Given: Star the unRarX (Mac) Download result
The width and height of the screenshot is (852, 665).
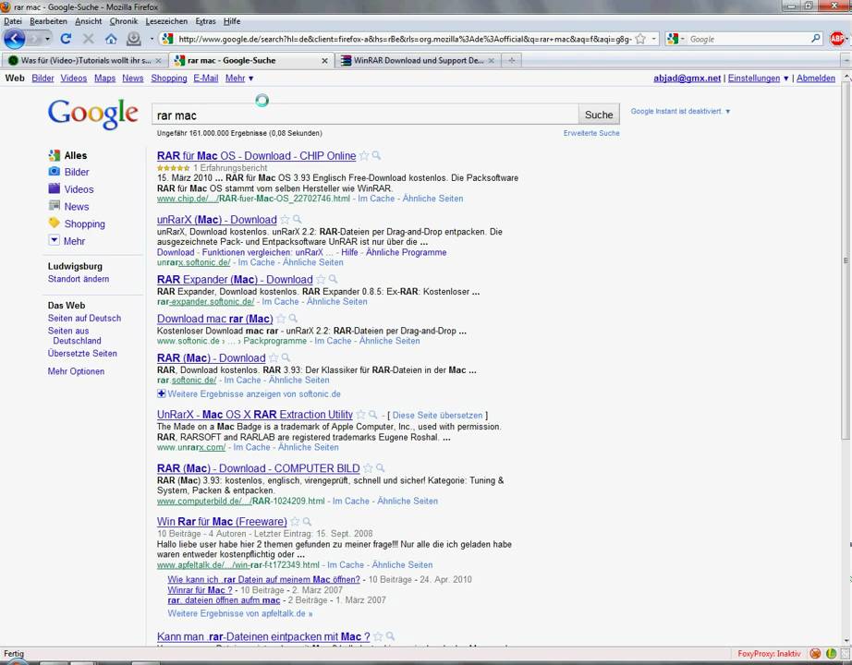Looking at the screenshot, I should [x=285, y=220].
